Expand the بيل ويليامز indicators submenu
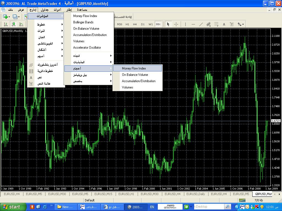Screen dimensions: 282x211 (x=88, y=75)
